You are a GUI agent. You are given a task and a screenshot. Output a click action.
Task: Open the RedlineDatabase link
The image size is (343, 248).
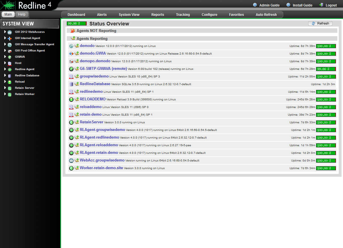(x=95, y=84)
